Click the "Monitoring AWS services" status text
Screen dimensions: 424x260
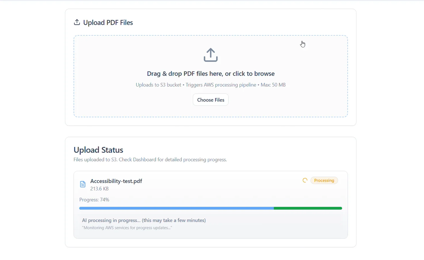pyautogui.click(x=127, y=228)
